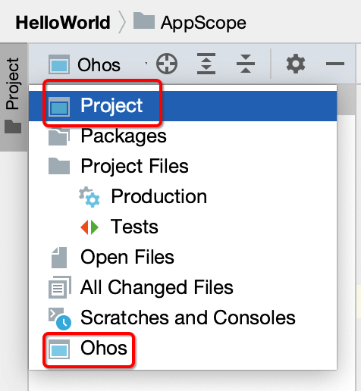
Task: Click the Ohos view icon in header
Action: pyautogui.click(x=59, y=64)
